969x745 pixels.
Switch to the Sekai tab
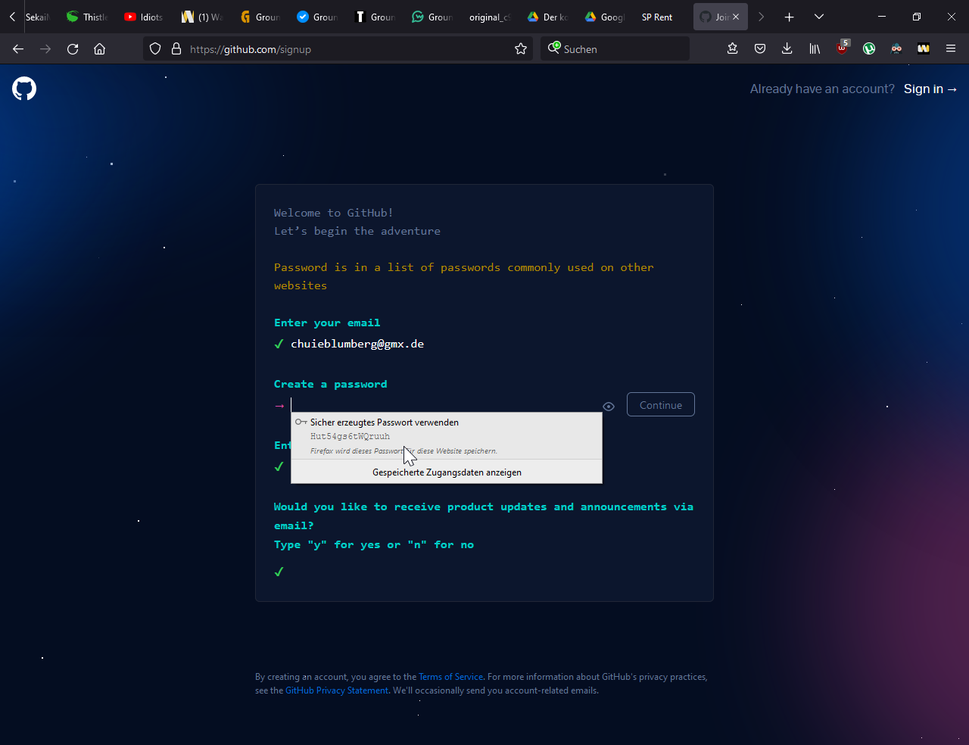coord(37,17)
